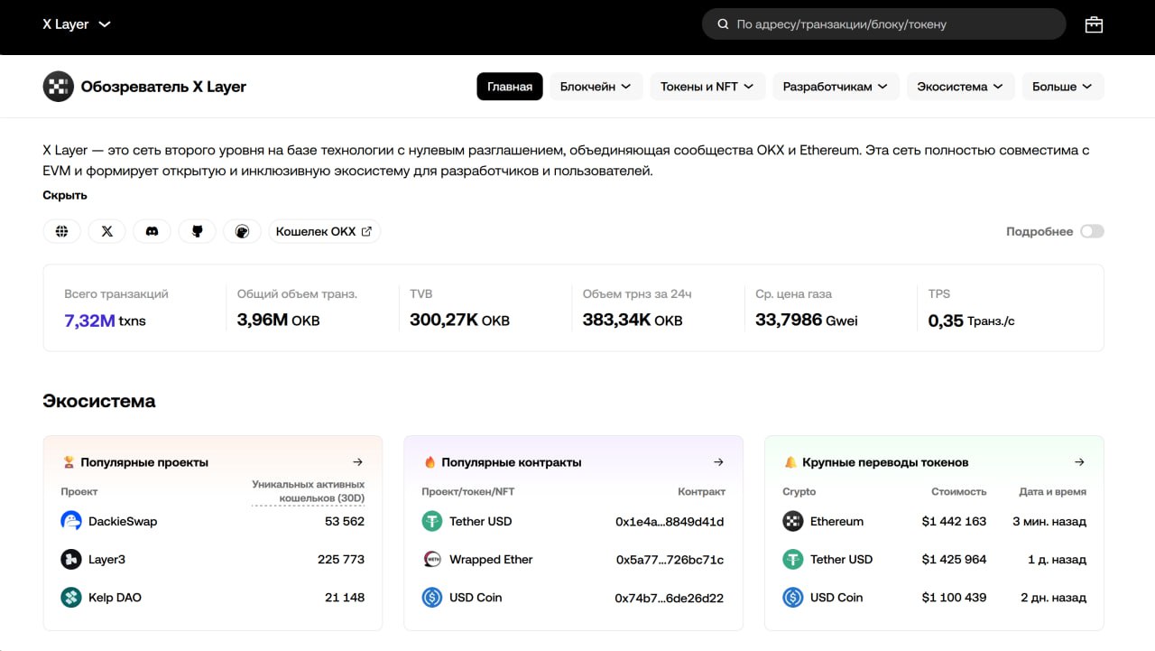Click the USD Coin logo in Крупные переводы токенов
The image size is (1155, 651).
click(x=793, y=597)
